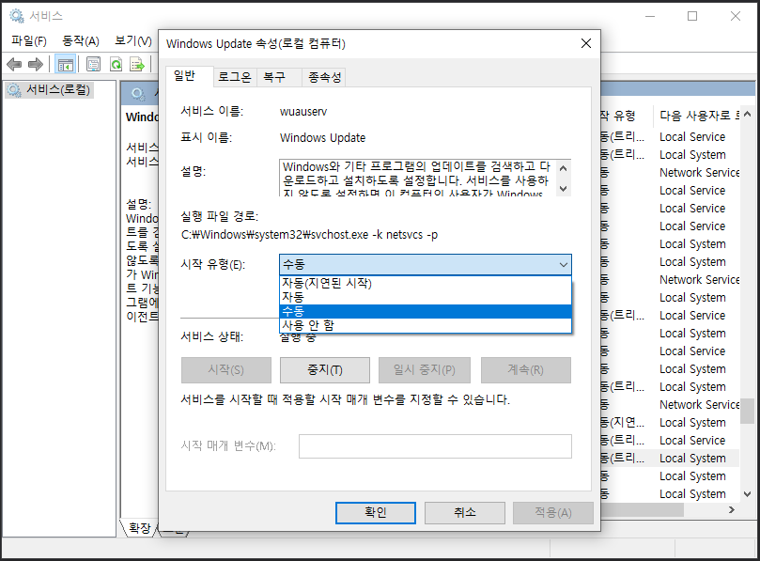This screenshot has width=760, height=561.
Task: Open the 보기(V) menu
Action: click(133, 41)
